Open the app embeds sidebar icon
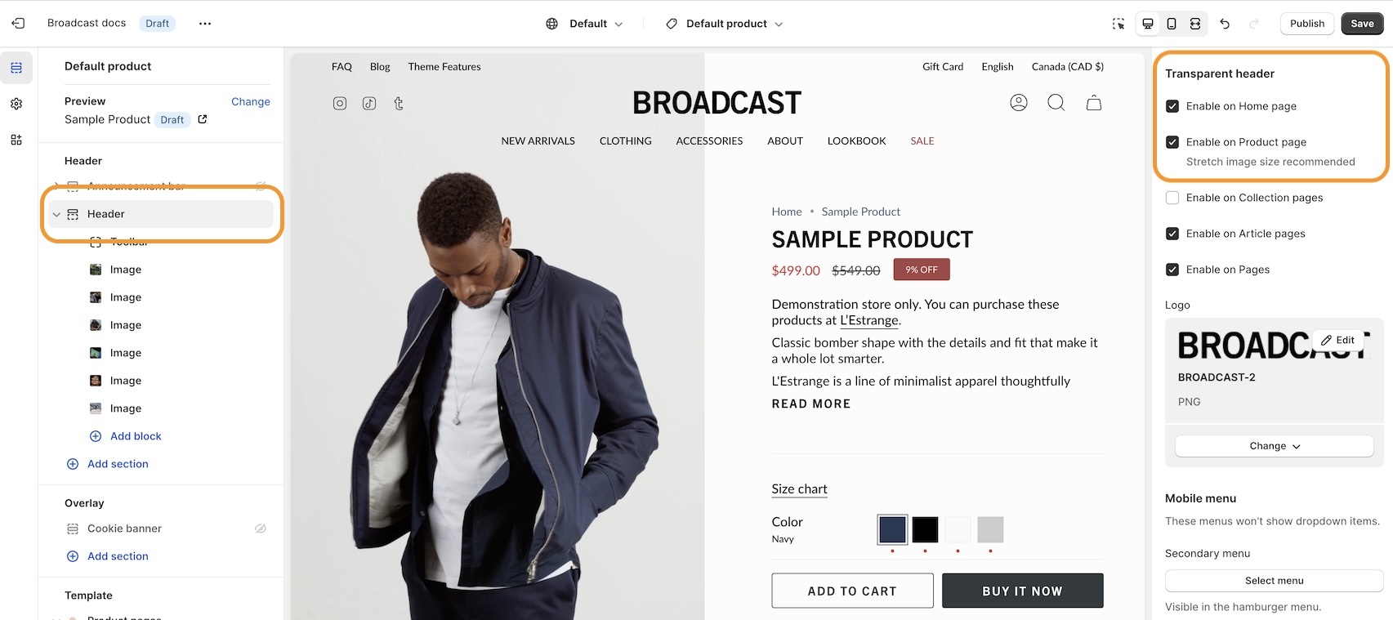 (x=16, y=140)
